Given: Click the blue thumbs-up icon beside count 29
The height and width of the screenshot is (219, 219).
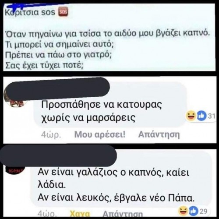Looking at the screenshot, I should (194, 211).
